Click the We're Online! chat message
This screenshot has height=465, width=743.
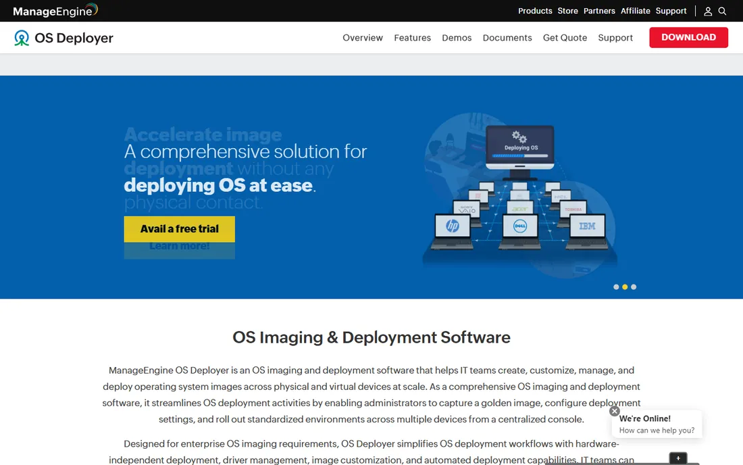(x=645, y=418)
